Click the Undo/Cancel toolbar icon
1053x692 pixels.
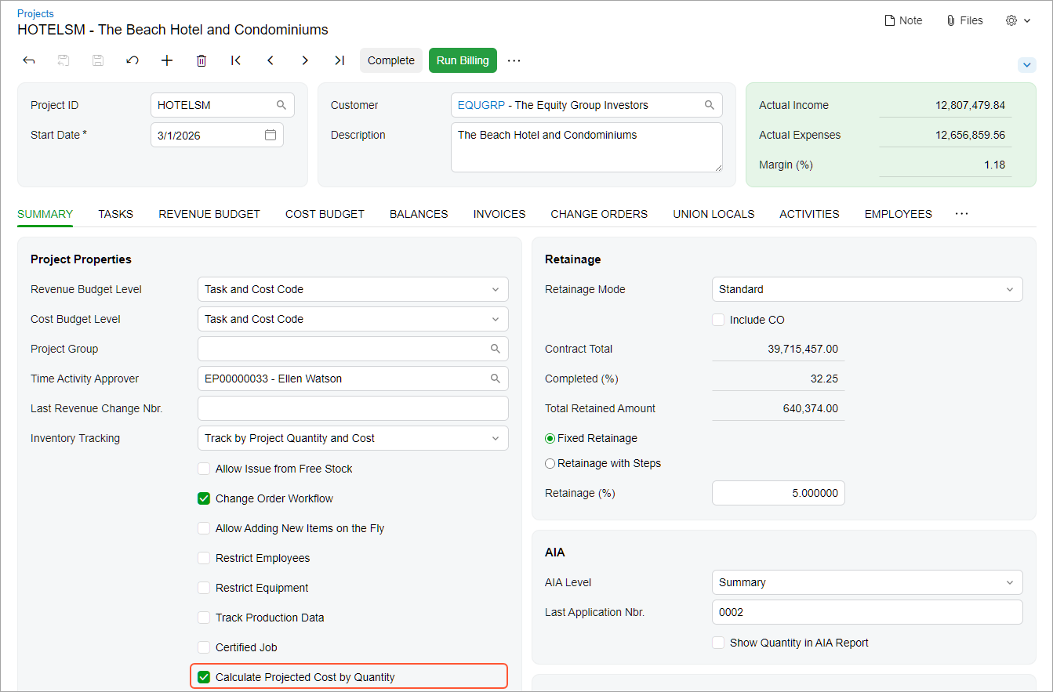tap(133, 60)
